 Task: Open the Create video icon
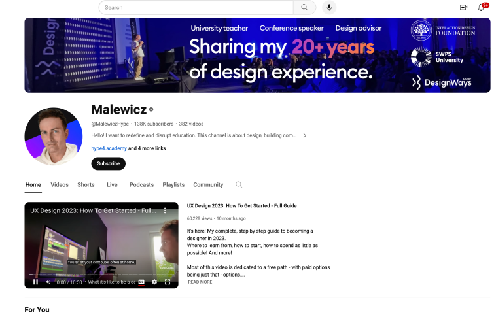click(x=463, y=7)
